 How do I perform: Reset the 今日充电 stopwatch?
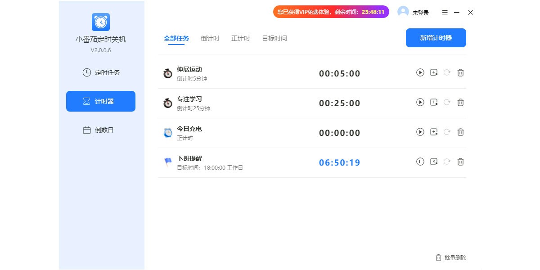click(447, 132)
